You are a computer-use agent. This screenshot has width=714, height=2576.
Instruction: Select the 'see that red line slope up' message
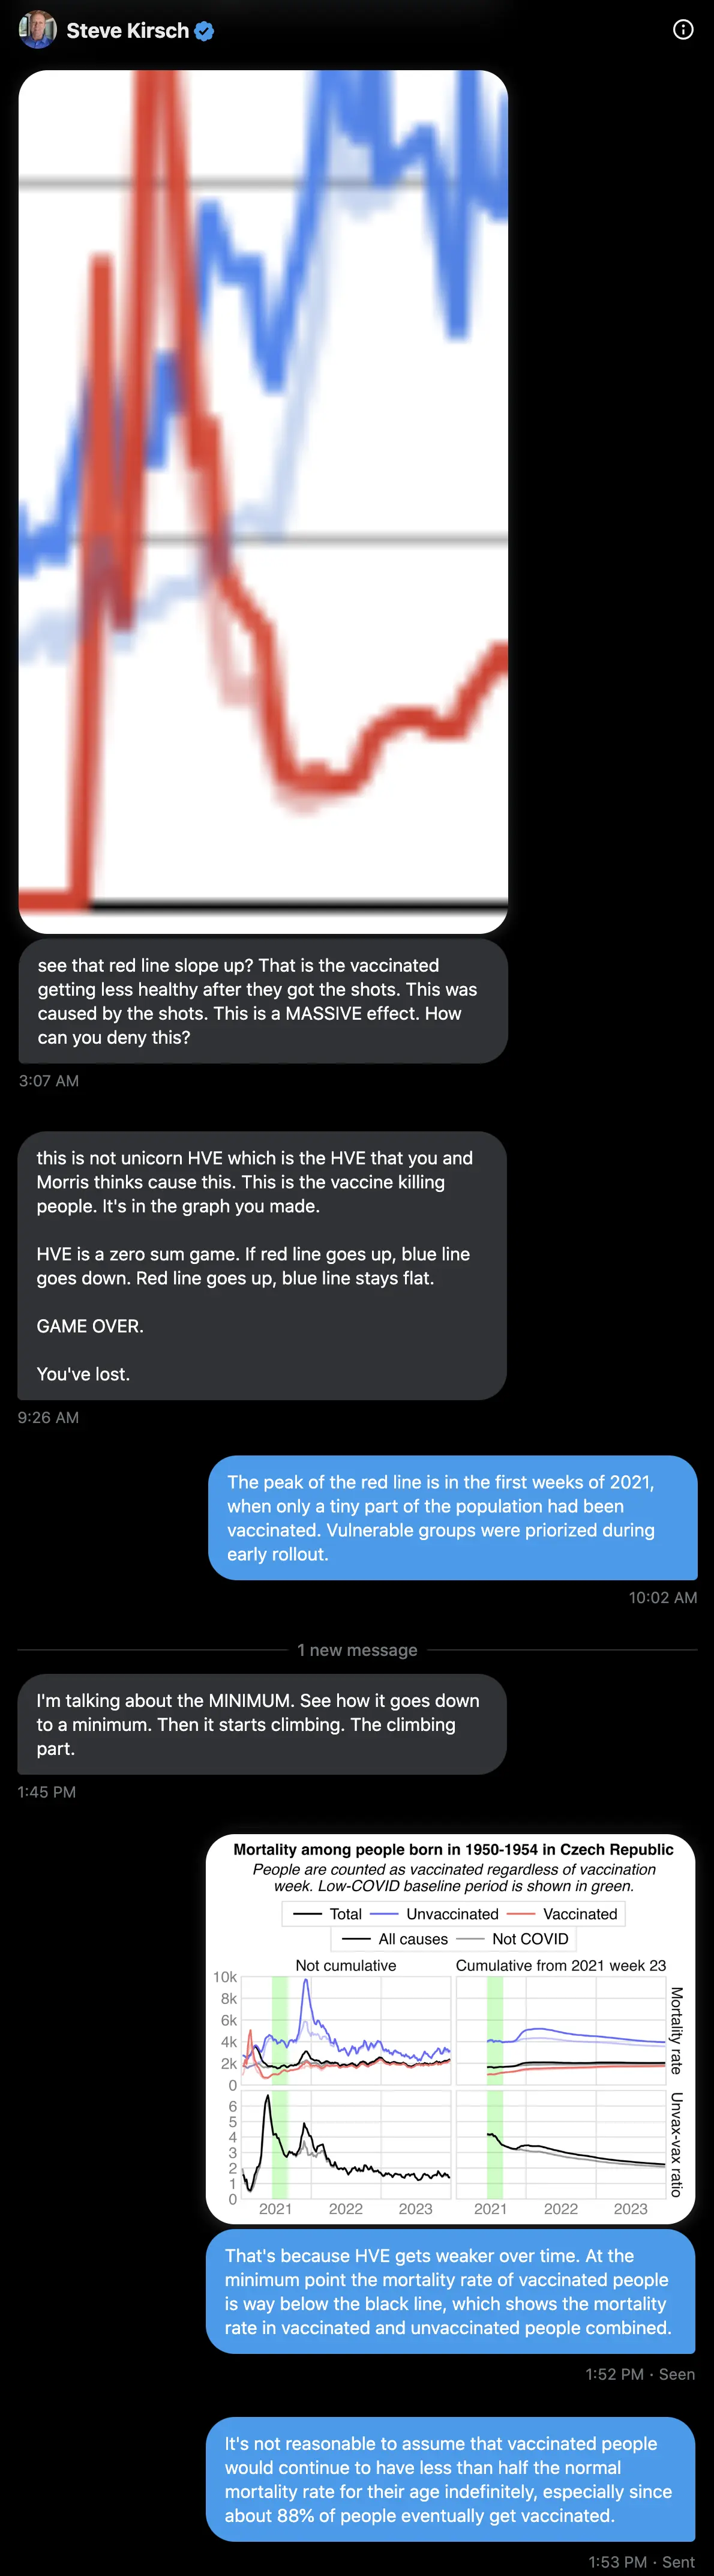click(x=263, y=1001)
